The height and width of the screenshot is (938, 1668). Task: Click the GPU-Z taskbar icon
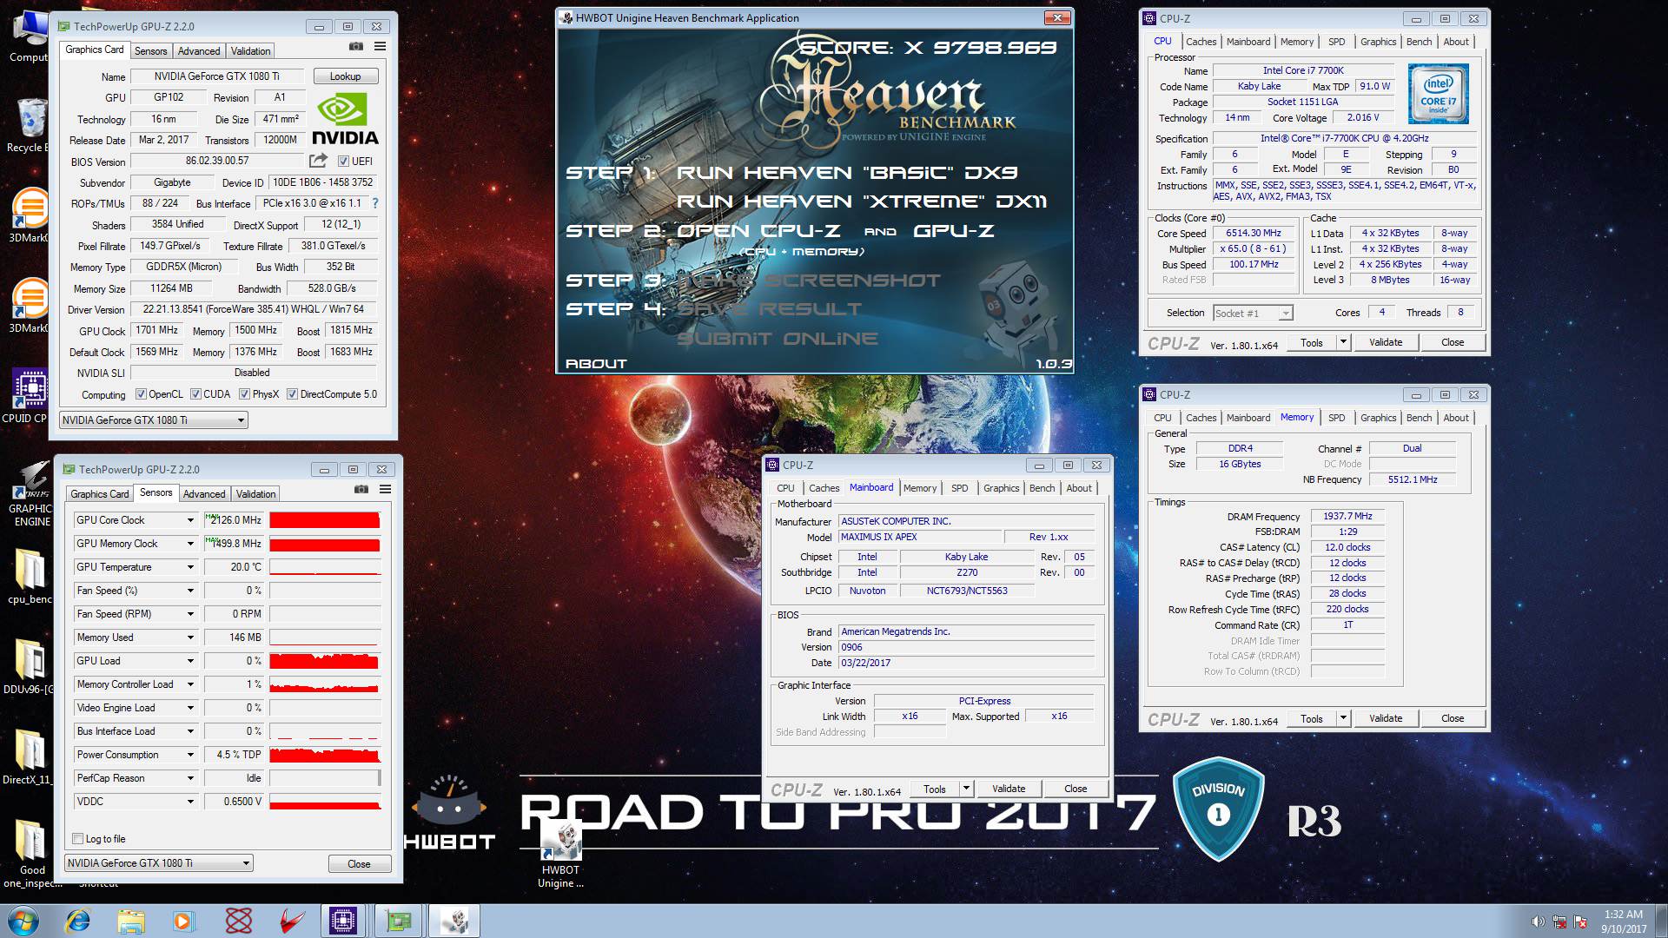399,921
